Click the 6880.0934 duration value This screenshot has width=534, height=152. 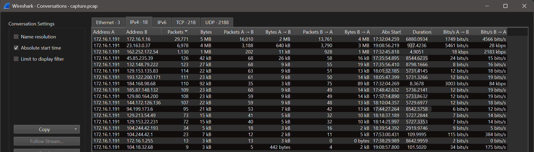coord(417,39)
